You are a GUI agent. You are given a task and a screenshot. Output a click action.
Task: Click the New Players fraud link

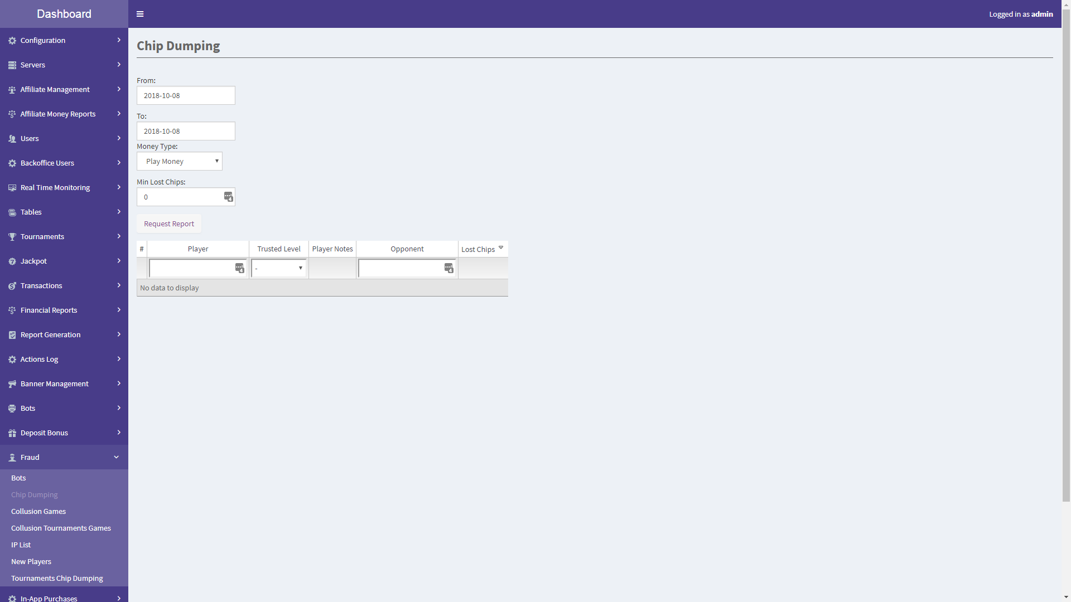coord(31,561)
